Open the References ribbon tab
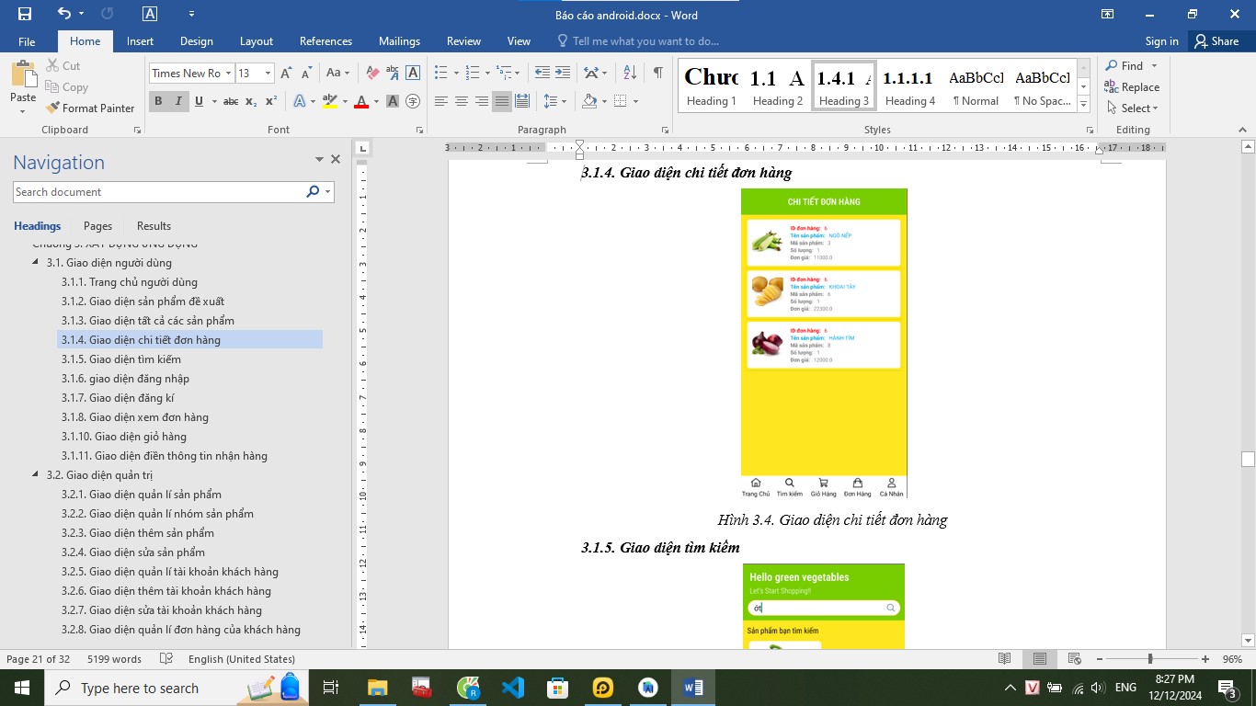This screenshot has height=706, width=1256. click(325, 40)
